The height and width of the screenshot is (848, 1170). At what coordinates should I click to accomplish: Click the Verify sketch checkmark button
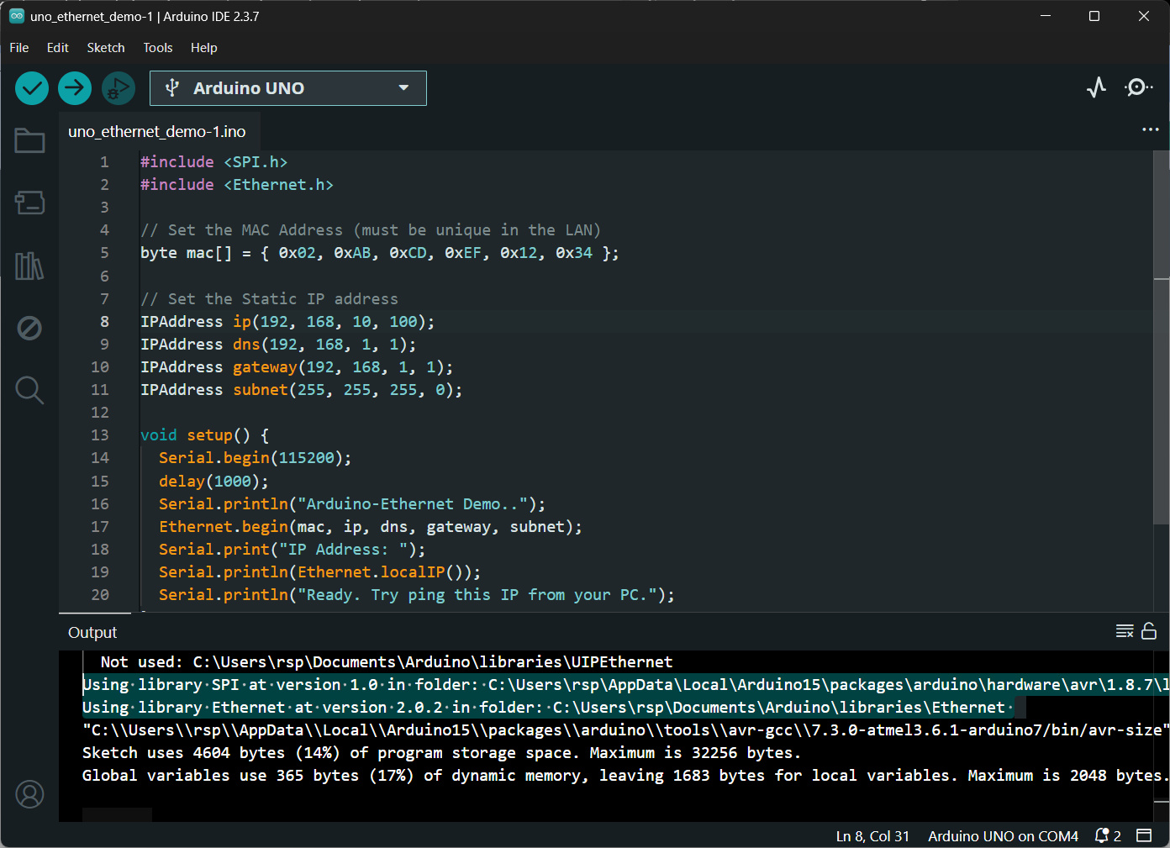tap(32, 88)
